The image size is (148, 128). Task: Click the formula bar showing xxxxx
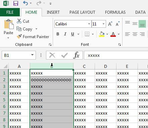[x=116, y=55]
